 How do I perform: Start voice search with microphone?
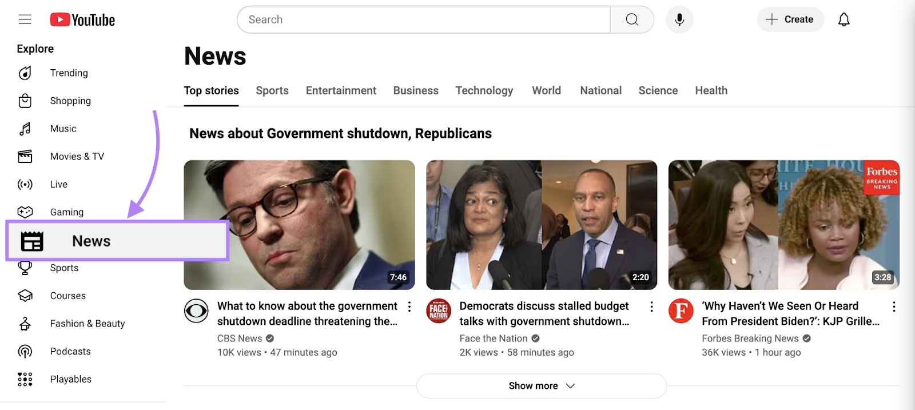click(x=679, y=19)
